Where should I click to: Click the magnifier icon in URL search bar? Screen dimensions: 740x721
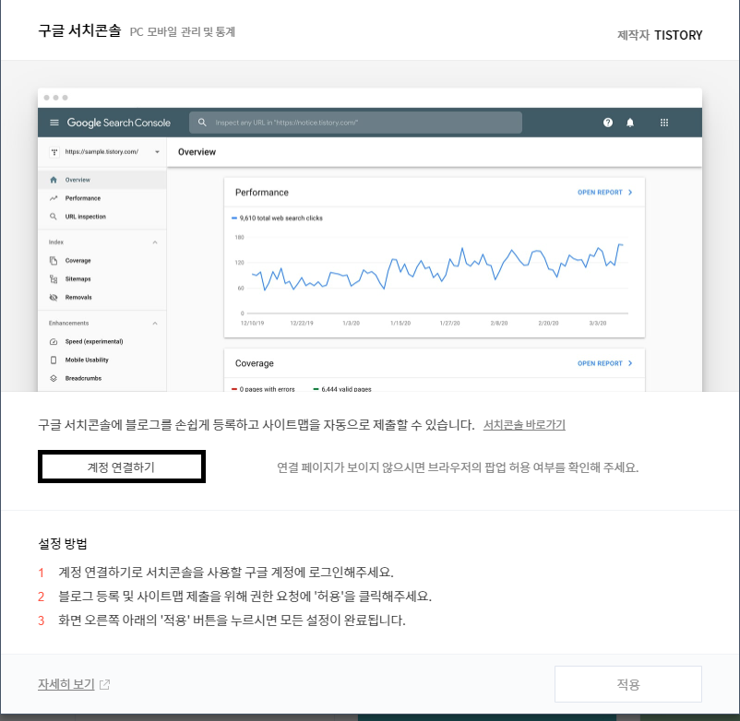pos(202,123)
